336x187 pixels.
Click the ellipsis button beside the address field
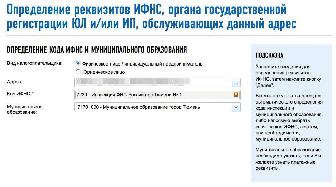[236, 82]
